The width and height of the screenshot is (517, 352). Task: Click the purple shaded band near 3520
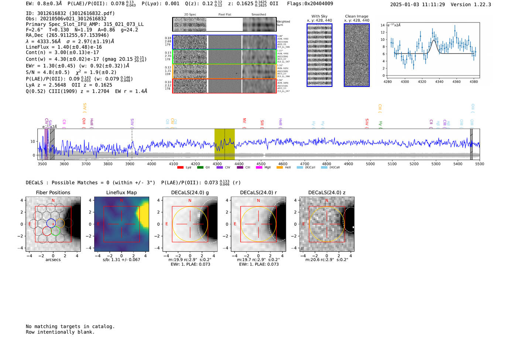[46, 144]
